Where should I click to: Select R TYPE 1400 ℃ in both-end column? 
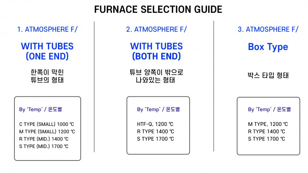[156, 131]
